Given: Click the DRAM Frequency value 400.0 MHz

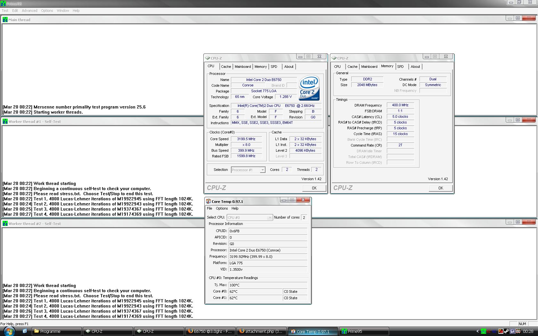Looking at the screenshot, I should coord(400,105).
